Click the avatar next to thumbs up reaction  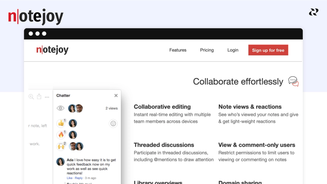(73, 123)
